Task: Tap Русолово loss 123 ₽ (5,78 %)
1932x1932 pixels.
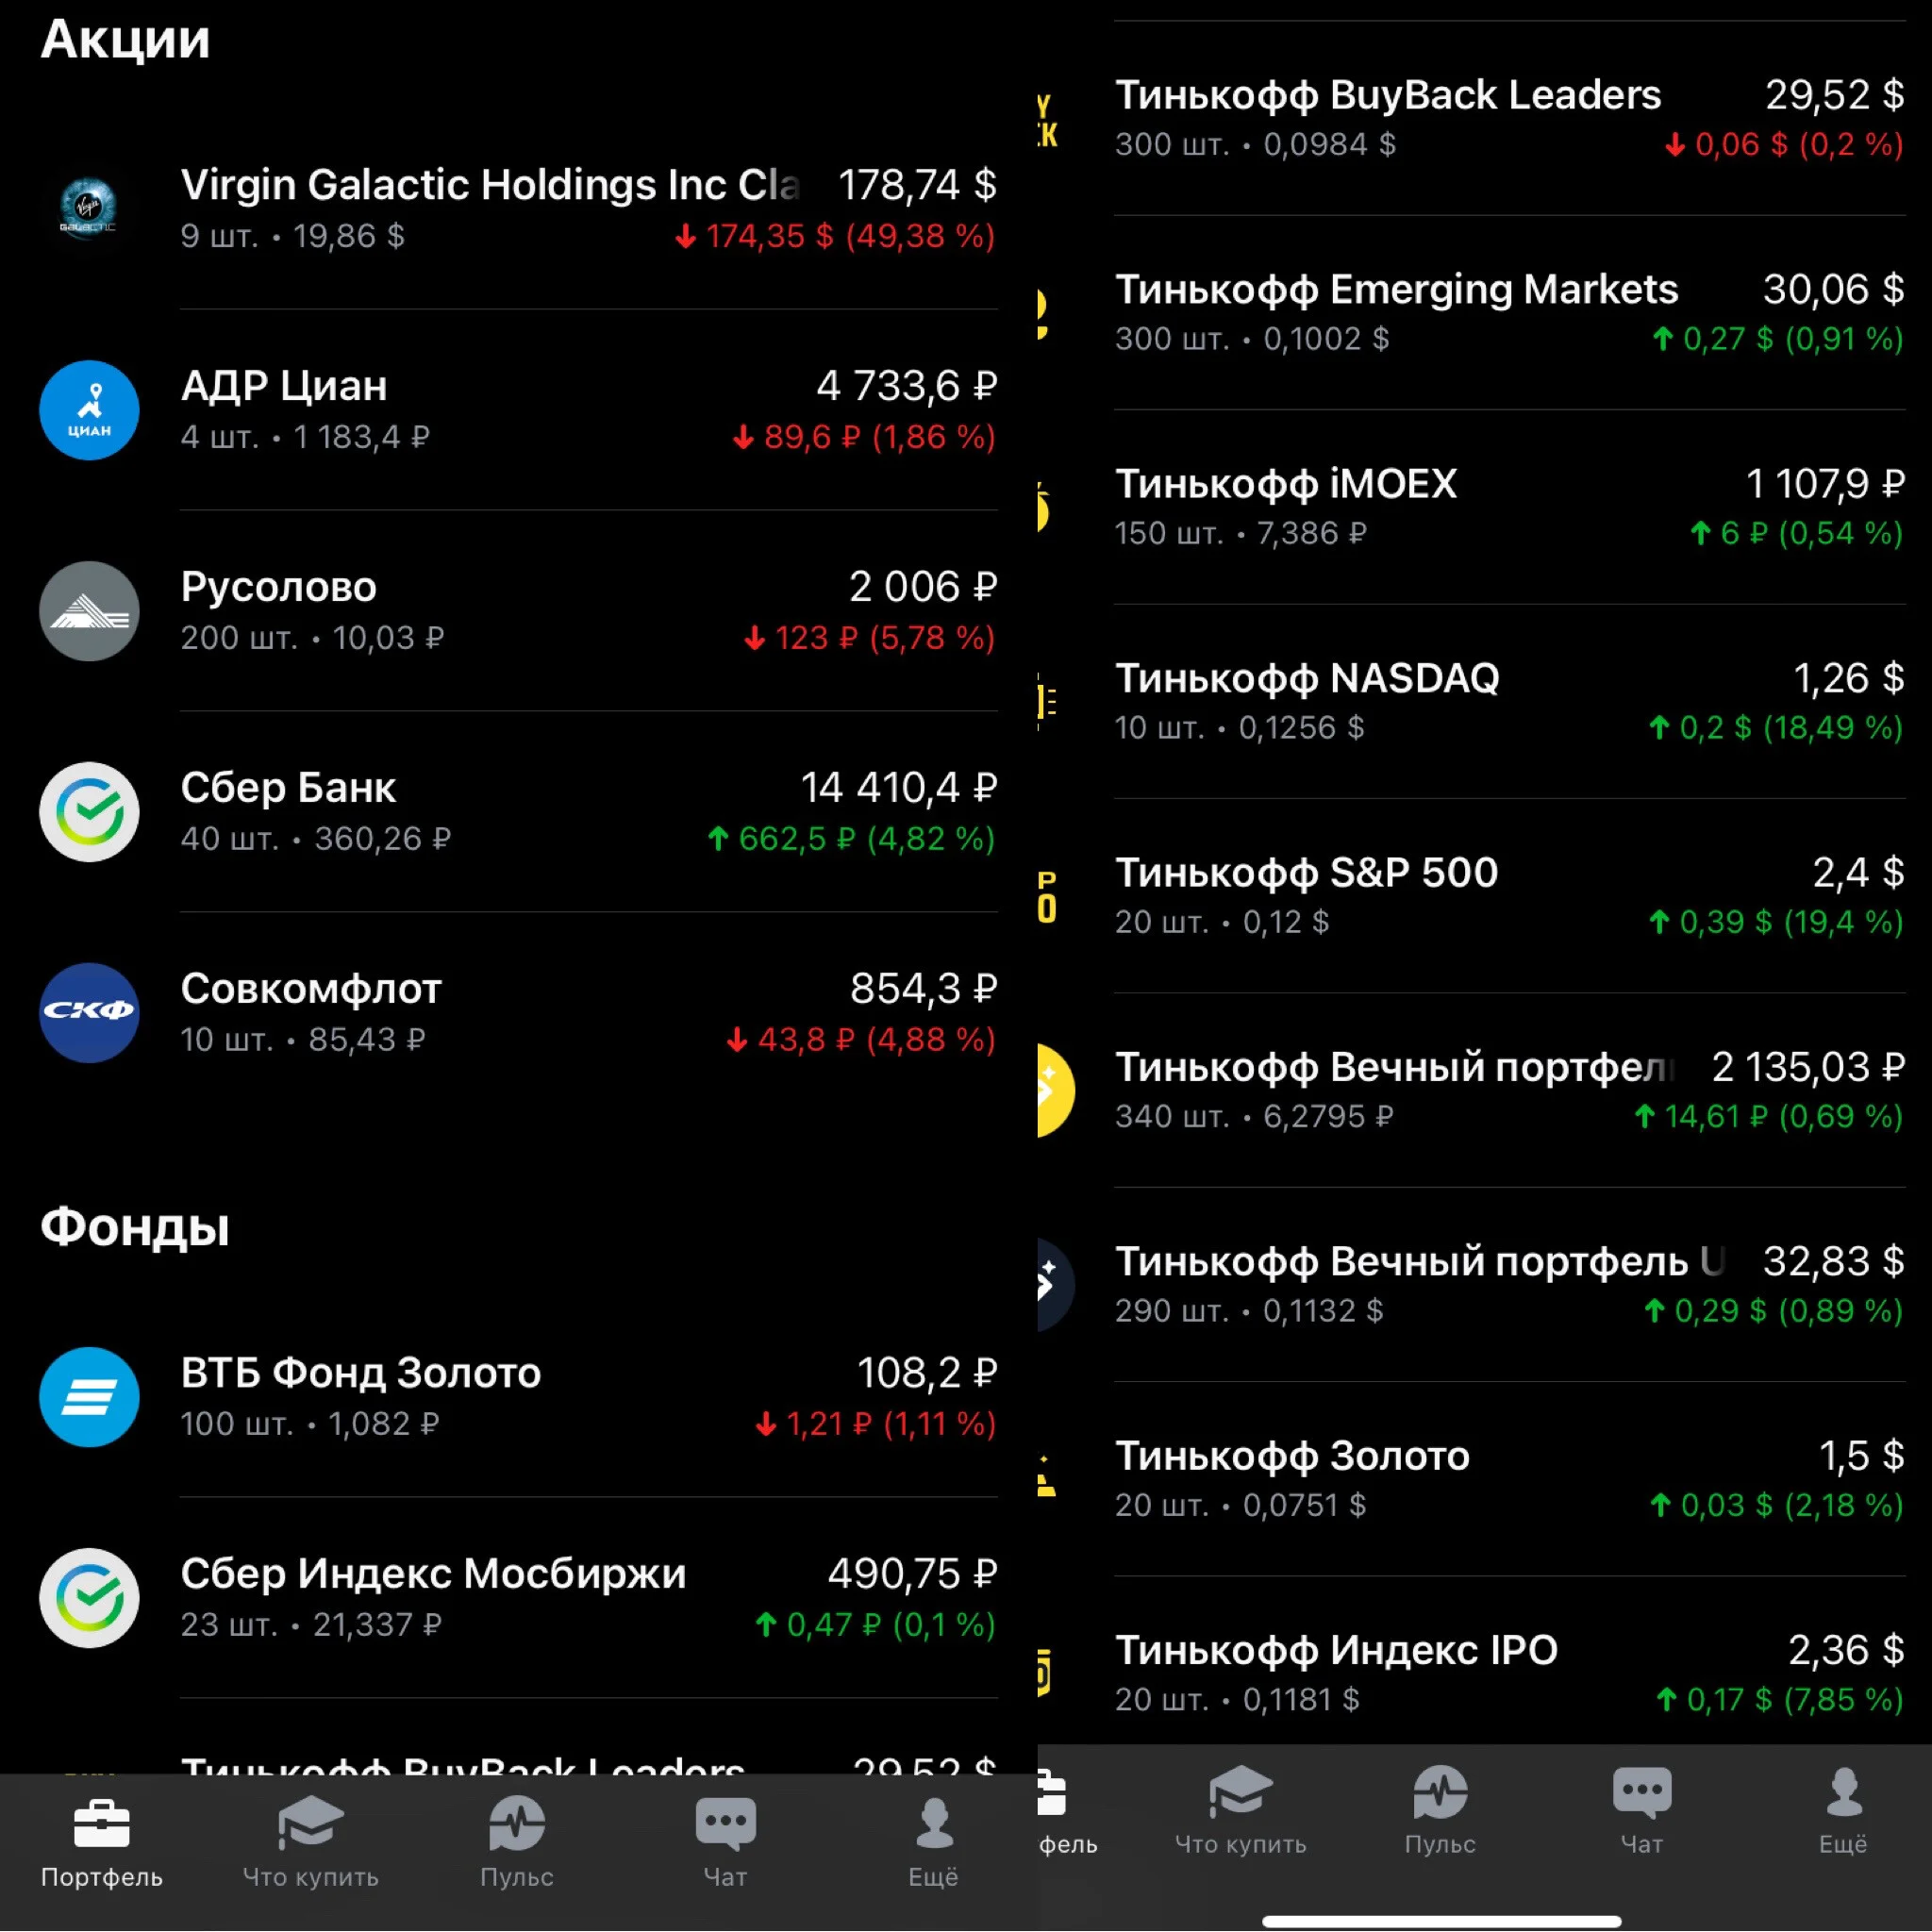Action: point(869,638)
